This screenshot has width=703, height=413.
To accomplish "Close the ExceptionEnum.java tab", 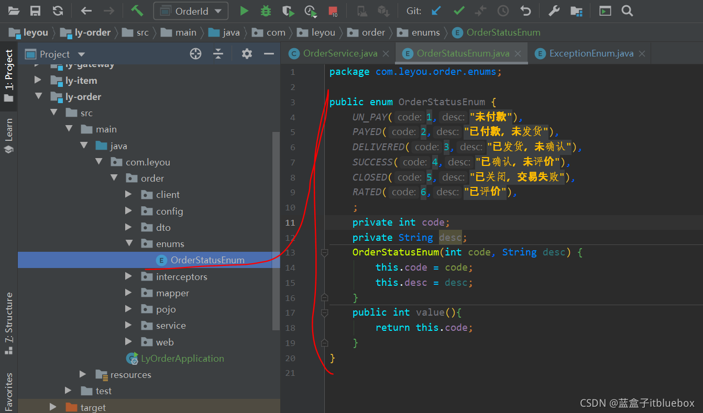I will point(642,53).
